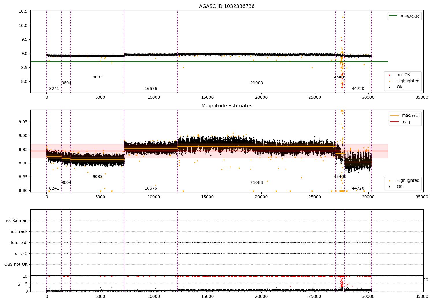Click obsid label 9083 in the middle plot
The image size is (433, 303).
[x=98, y=177]
